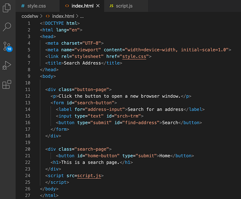This screenshot has height=199, width=241.
Task: Switch to the style.css tab
Action: 38,6
